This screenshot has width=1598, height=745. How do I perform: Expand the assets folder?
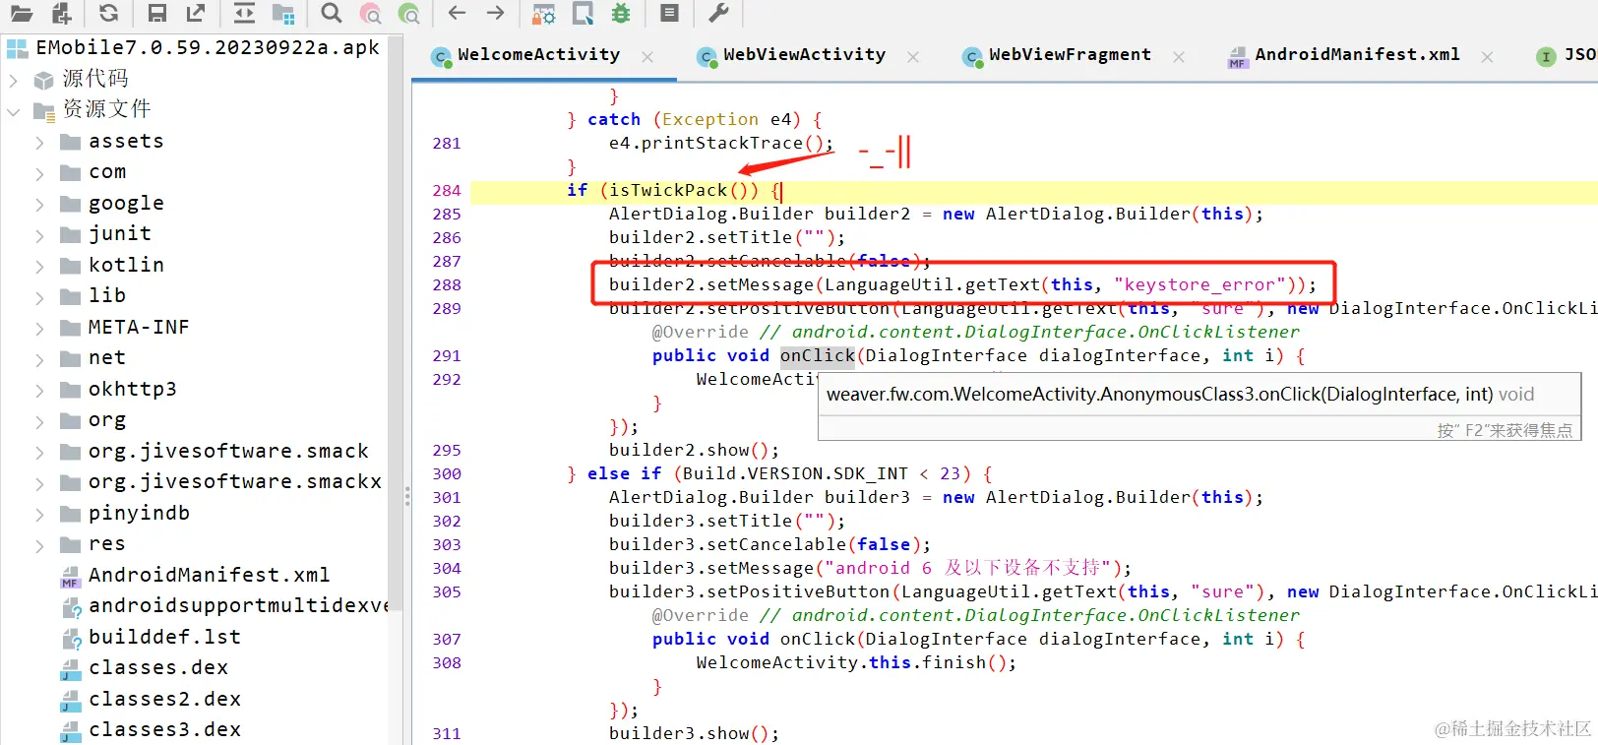[x=39, y=143]
